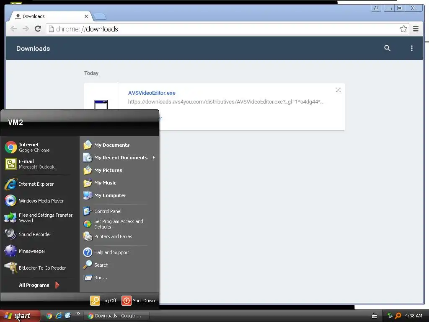Click the Shut Down button

coord(138,300)
